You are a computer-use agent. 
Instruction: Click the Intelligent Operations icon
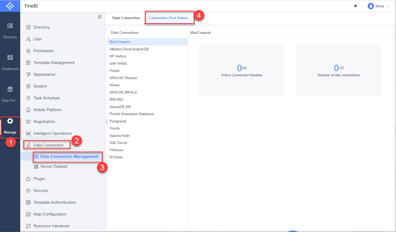28,133
